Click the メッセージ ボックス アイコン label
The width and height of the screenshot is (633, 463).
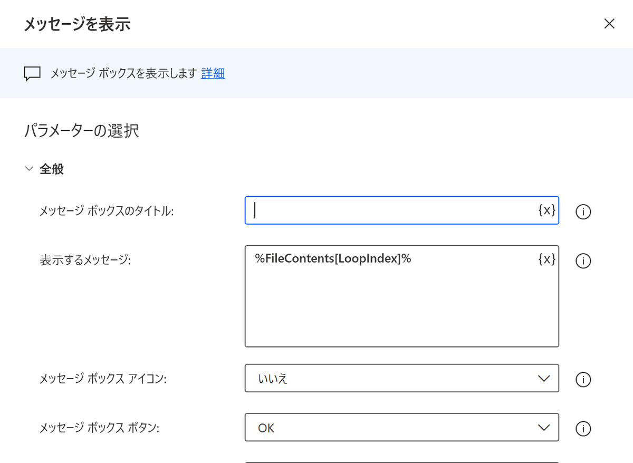click(103, 379)
